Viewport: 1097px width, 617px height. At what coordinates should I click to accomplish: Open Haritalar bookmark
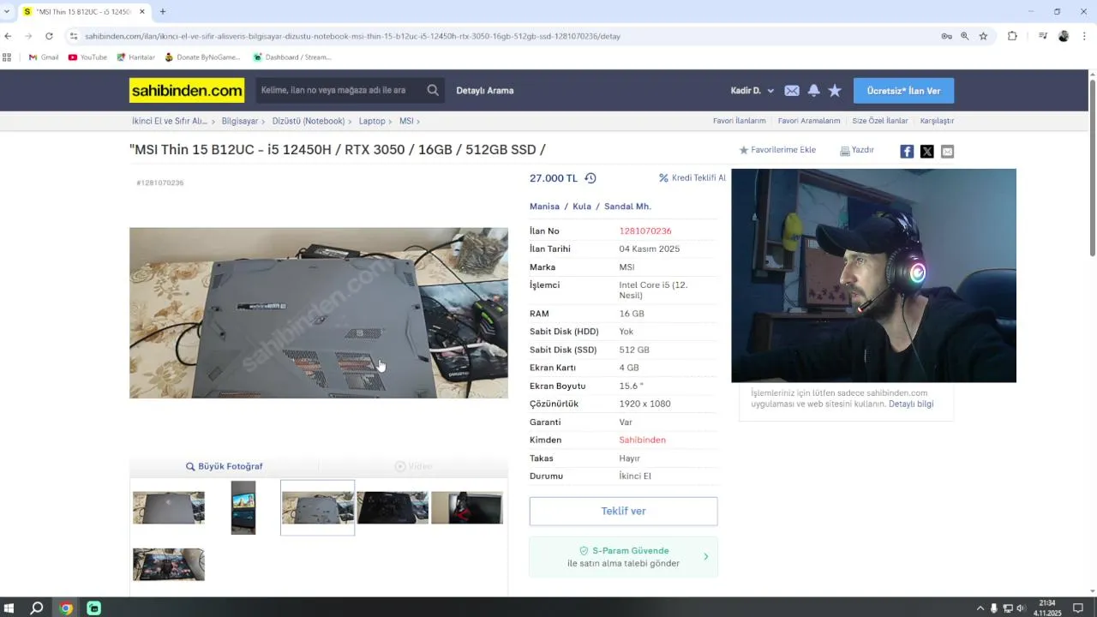(135, 57)
